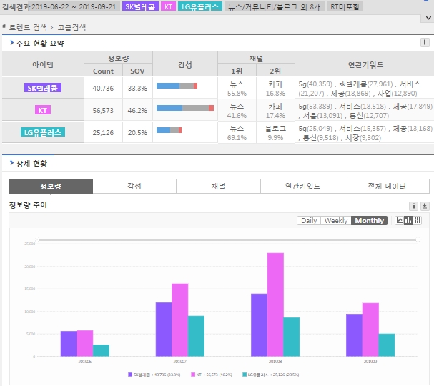Click KT label in summary table
Screen dimensions: 434x386
pyautogui.click(x=43, y=110)
